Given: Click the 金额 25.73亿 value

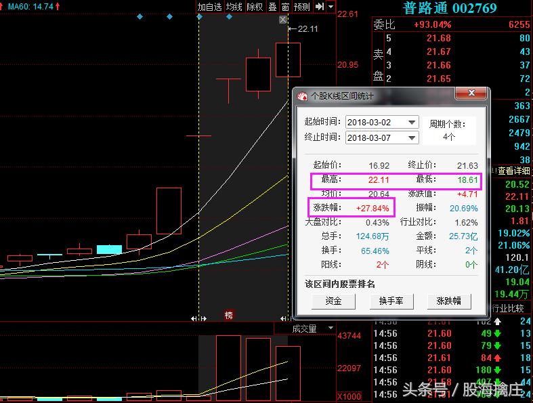Looking at the screenshot, I should [463, 236].
